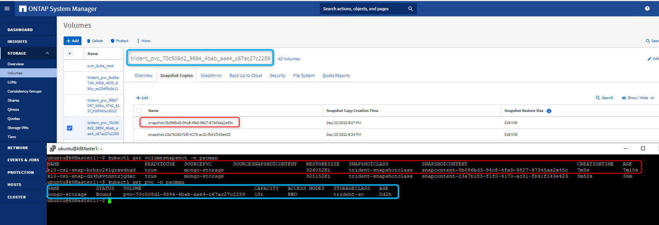This screenshot has height=225, width=659.
Task: Open the help question mark icon
Action: point(647,8)
